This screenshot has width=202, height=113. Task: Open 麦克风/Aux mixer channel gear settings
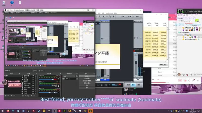click(x=59, y=86)
